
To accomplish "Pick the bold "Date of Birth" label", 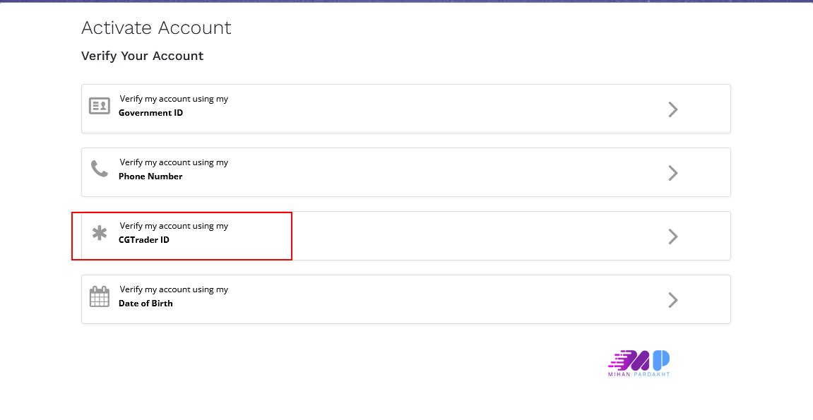I will [x=146, y=304].
